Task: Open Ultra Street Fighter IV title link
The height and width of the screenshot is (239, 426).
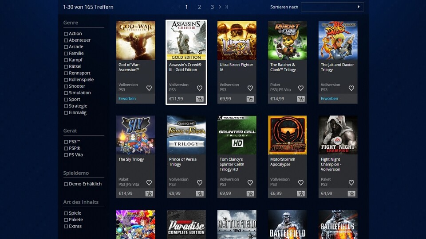Action: [x=236, y=67]
